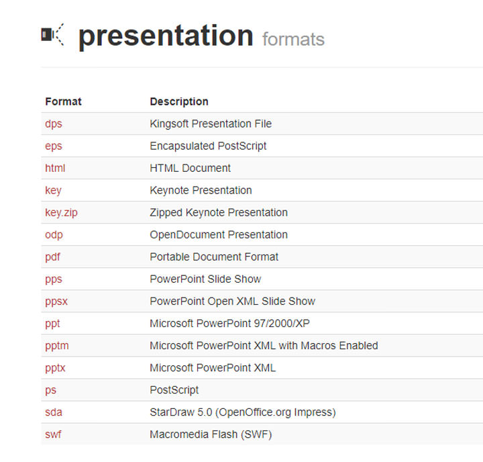483x462 pixels.
Task: Click the ps format link
Action: point(50,389)
